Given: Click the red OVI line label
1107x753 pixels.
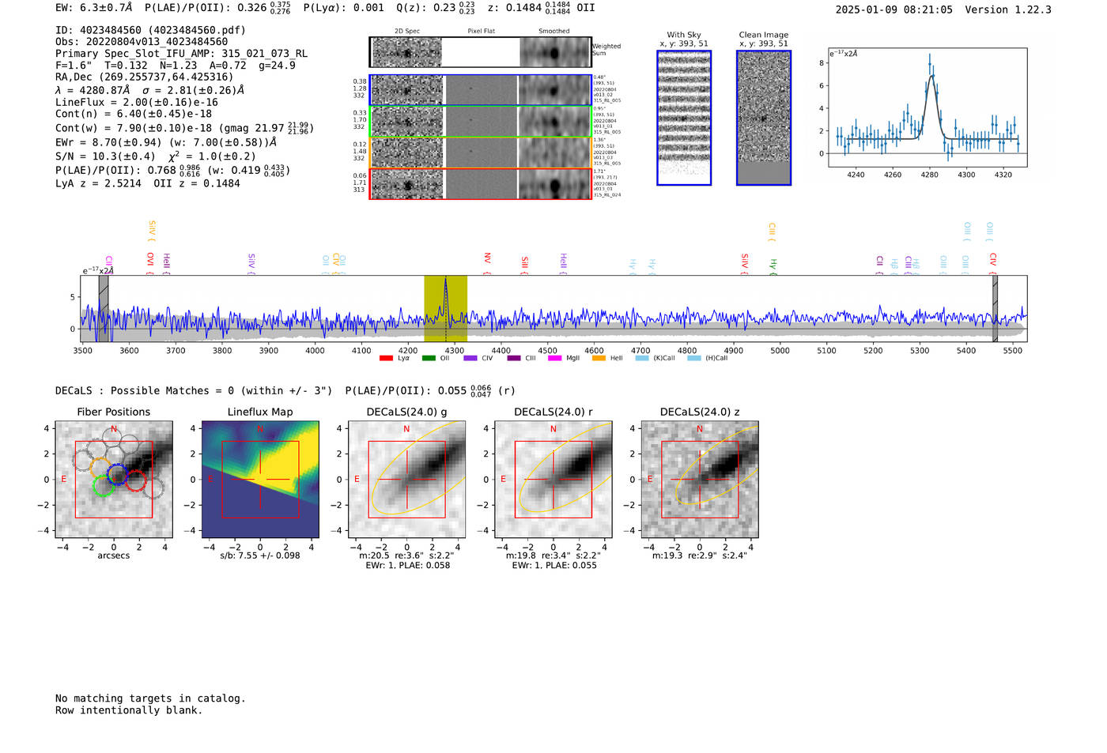Looking at the screenshot, I should (150, 263).
